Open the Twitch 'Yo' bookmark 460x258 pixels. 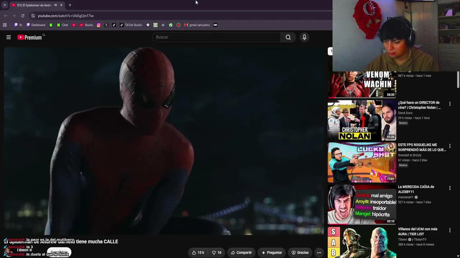tap(18, 25)
